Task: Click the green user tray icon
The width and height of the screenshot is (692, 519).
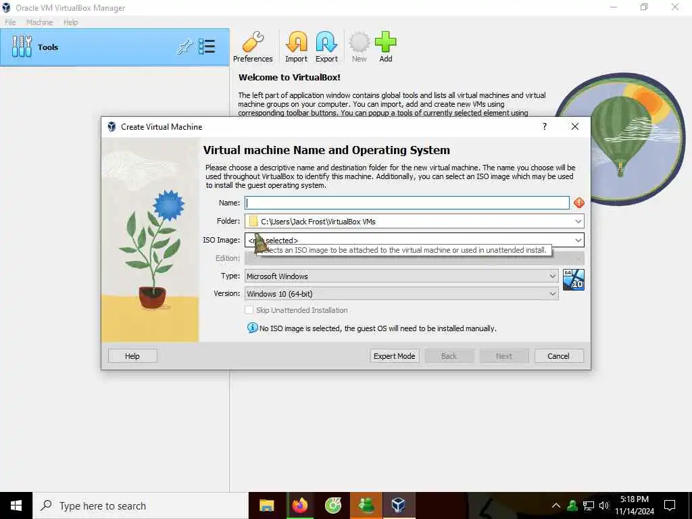Action: click(572, 505)
